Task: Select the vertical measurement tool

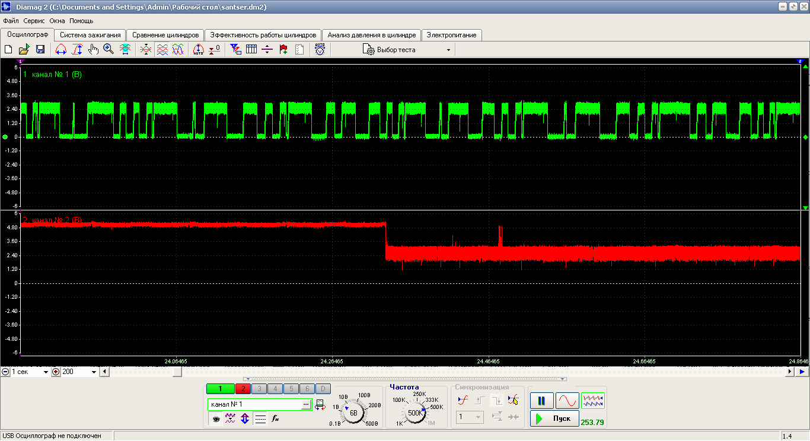Action: [x=77, y=50]
